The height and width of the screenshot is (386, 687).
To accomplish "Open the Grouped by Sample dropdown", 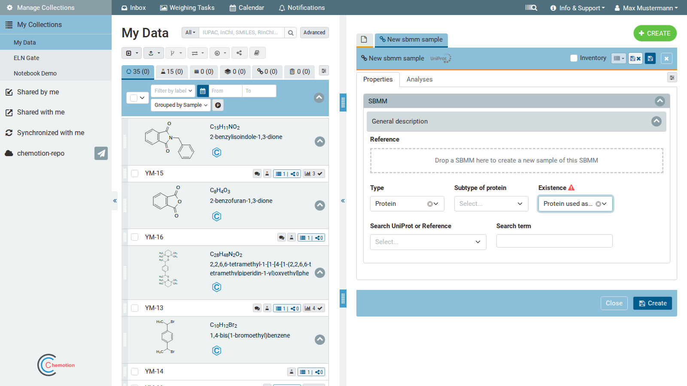I will 181,105.
